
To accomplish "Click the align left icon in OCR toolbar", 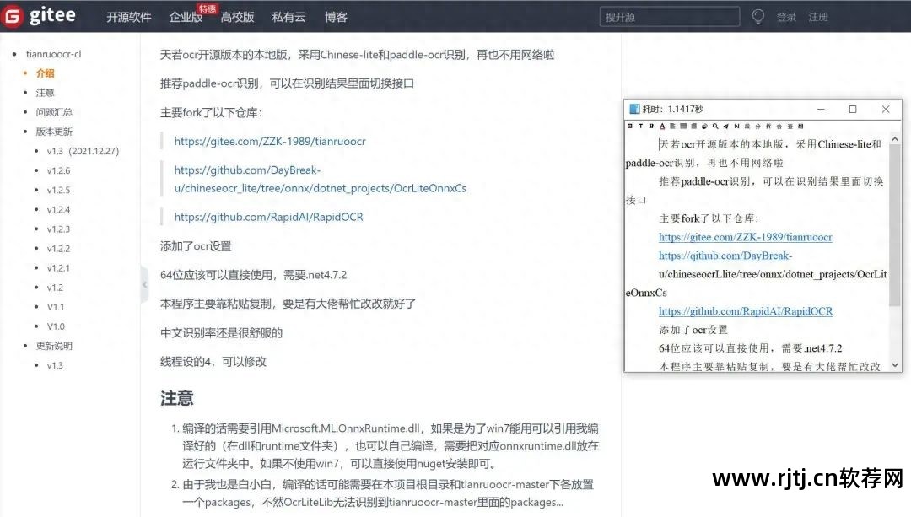I will [672, 126].
